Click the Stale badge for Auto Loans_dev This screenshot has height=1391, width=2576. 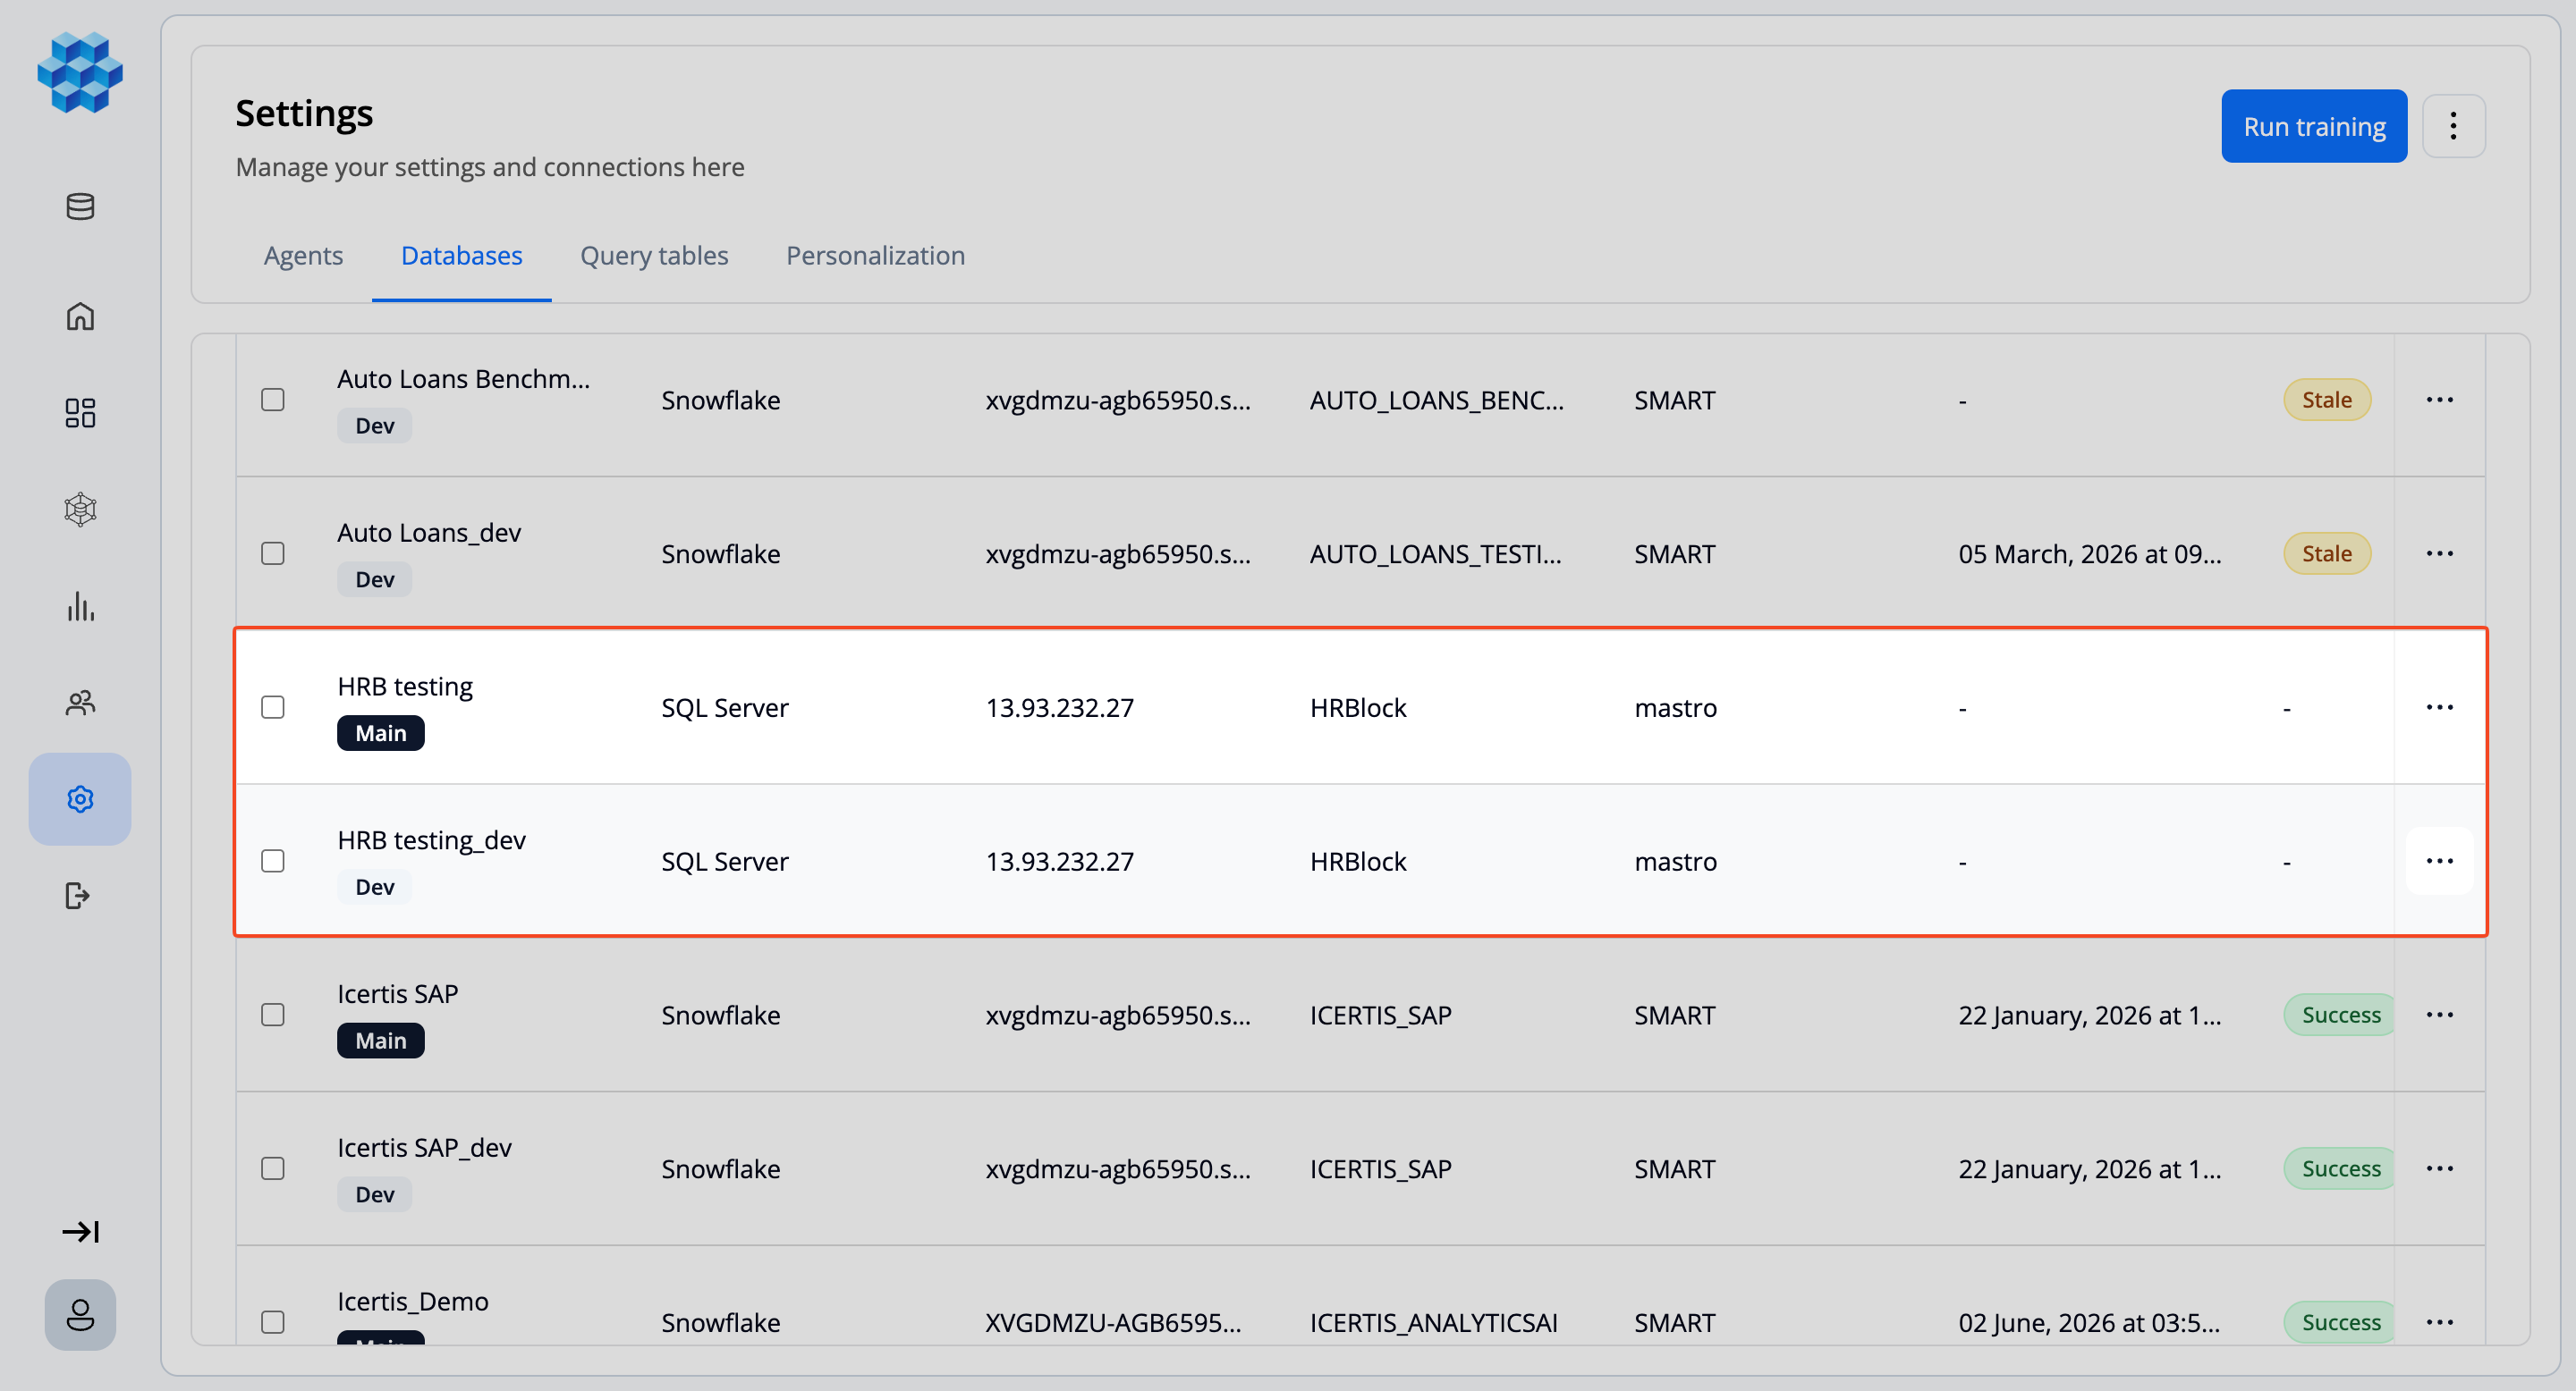(x=2327, y=553)
